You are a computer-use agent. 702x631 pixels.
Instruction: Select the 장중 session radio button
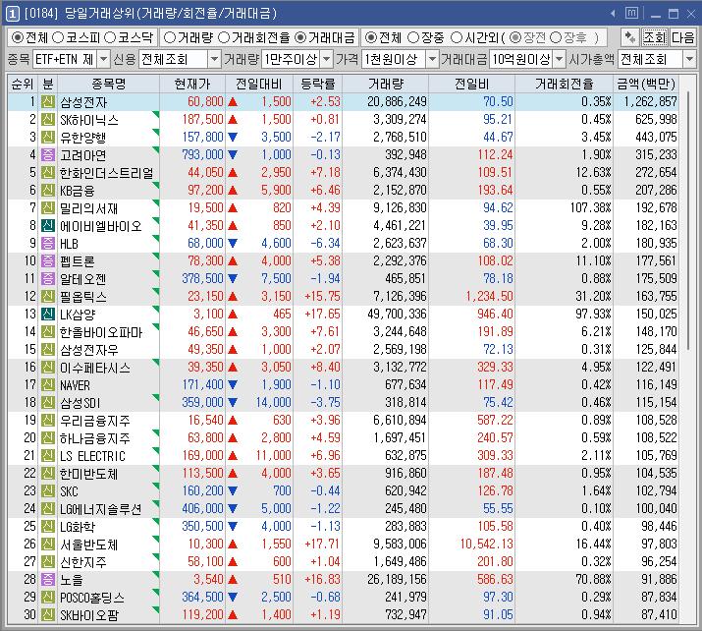pos(413,37)
